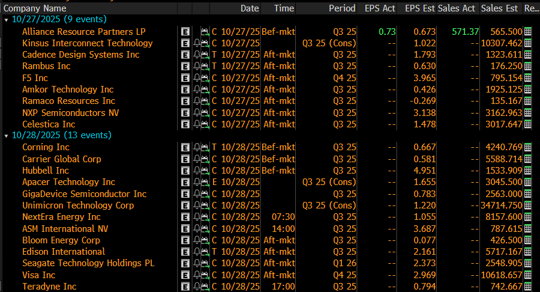Select the 10/28/2025 (13 events) group label
Image resolution: width=540 pixels, height=292 pixels.
point(62,135)
